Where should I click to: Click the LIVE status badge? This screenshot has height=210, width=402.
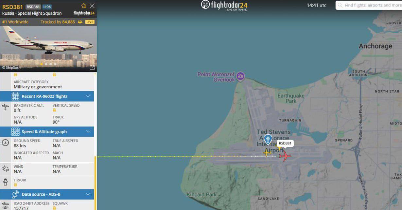pyautogui.click(x=90, y=22)
